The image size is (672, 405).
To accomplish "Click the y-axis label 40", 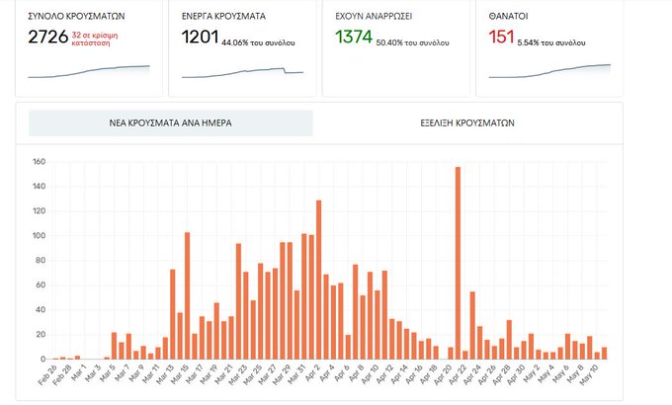I will click(x=41, y=310).
